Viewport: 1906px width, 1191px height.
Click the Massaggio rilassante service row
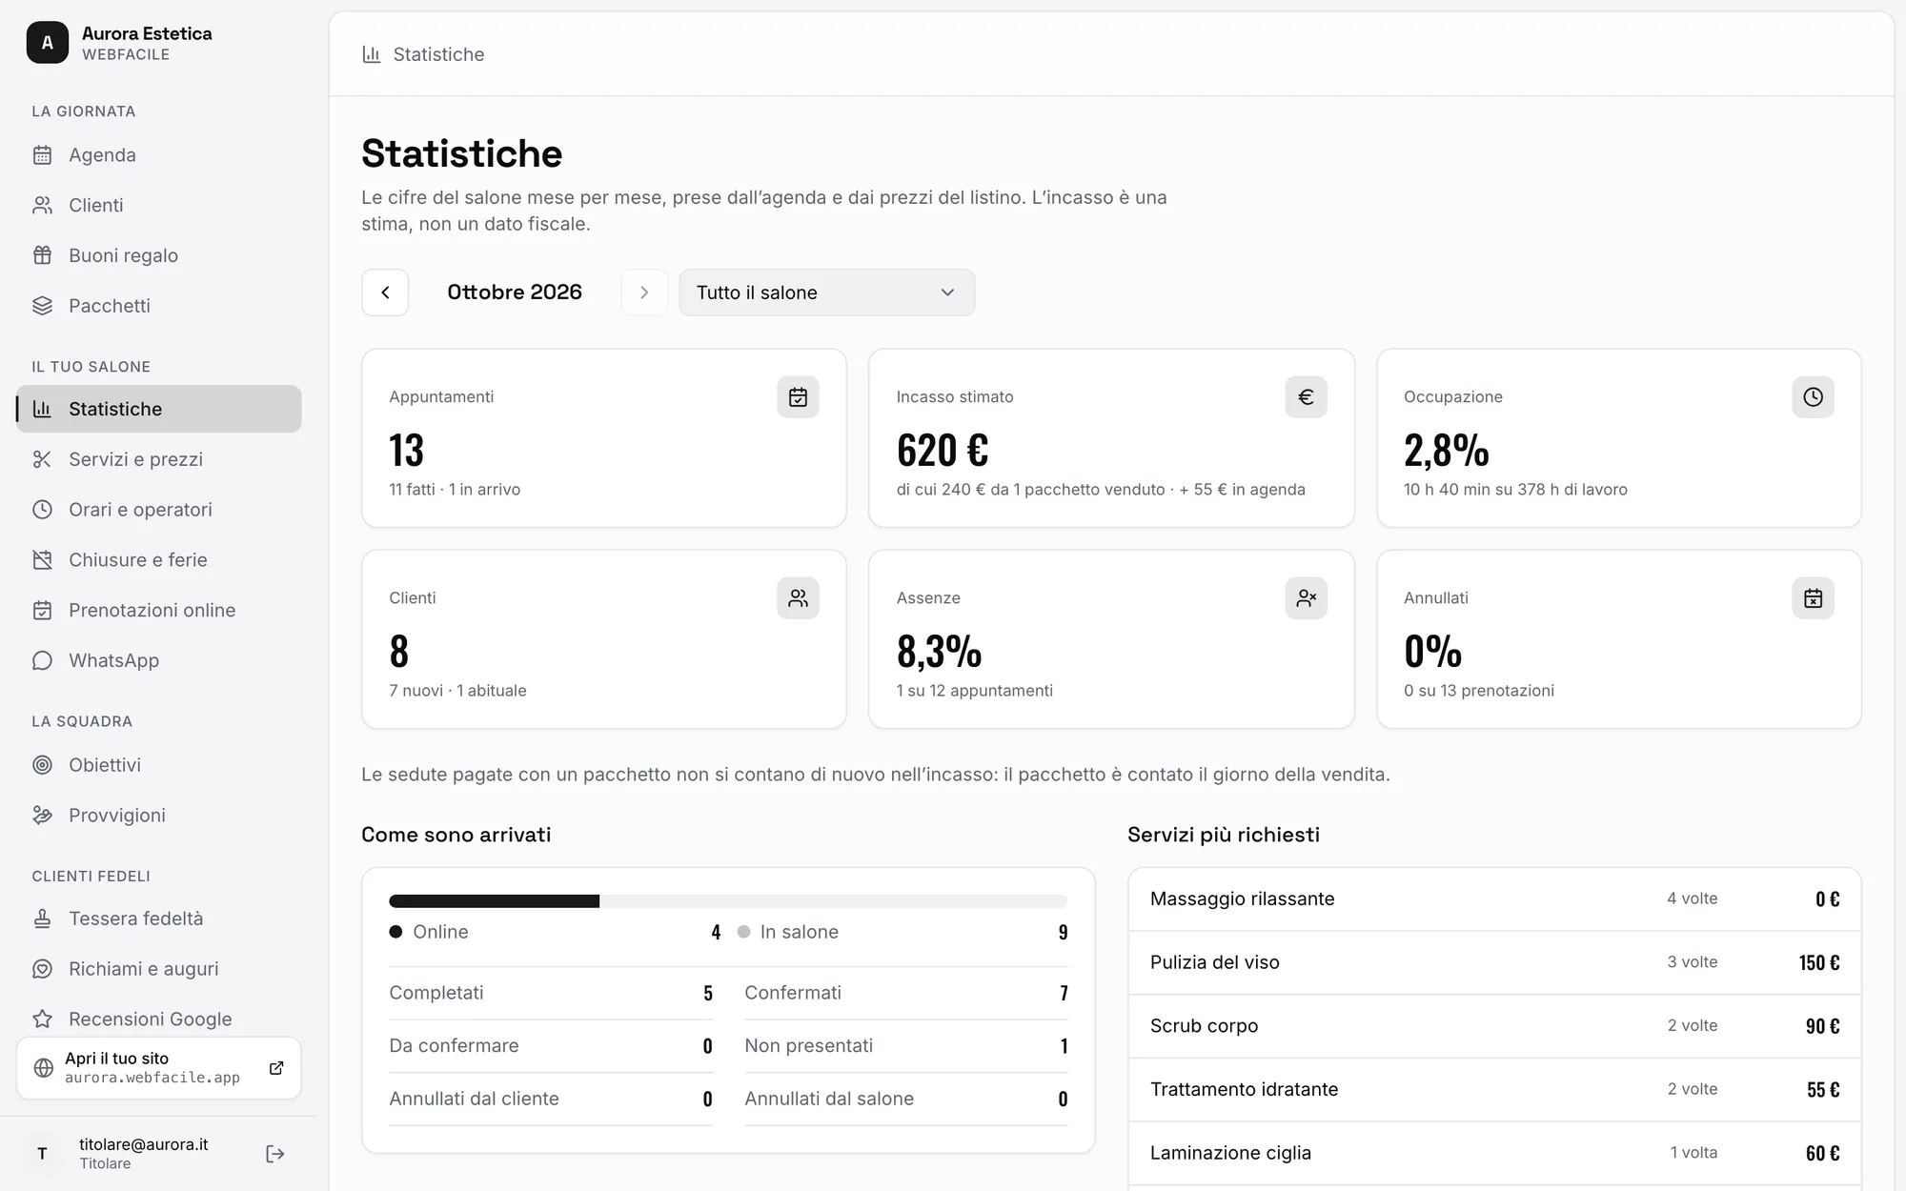click(1494, 899)
